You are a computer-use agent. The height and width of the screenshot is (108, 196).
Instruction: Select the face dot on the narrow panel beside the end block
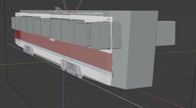click(x=119, y=33)
